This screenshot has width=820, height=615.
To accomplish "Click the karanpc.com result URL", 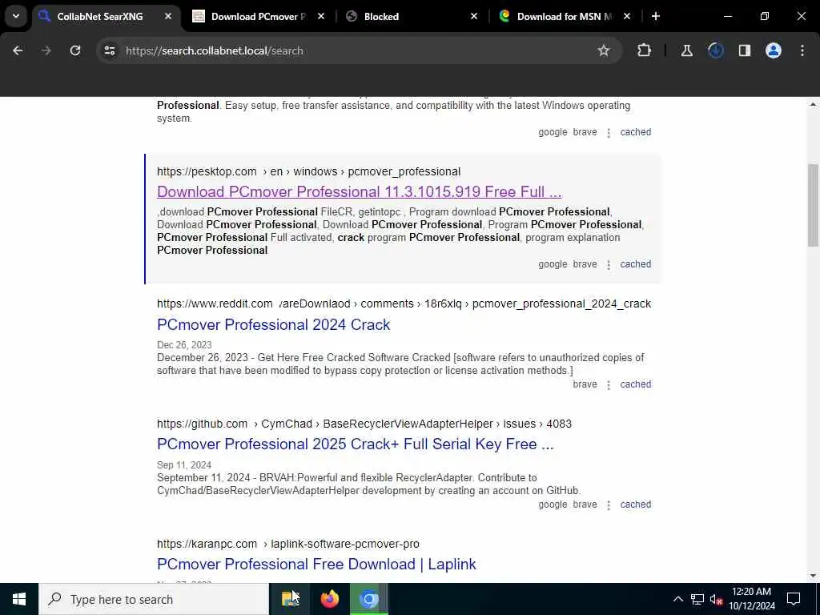I will pos(288,544).
